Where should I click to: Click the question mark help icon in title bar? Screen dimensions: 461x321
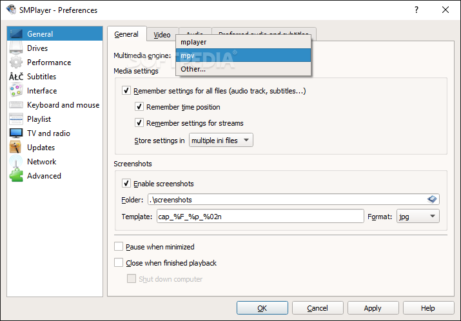[x=417, y=10]
